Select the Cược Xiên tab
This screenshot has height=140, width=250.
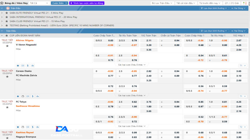59,3
